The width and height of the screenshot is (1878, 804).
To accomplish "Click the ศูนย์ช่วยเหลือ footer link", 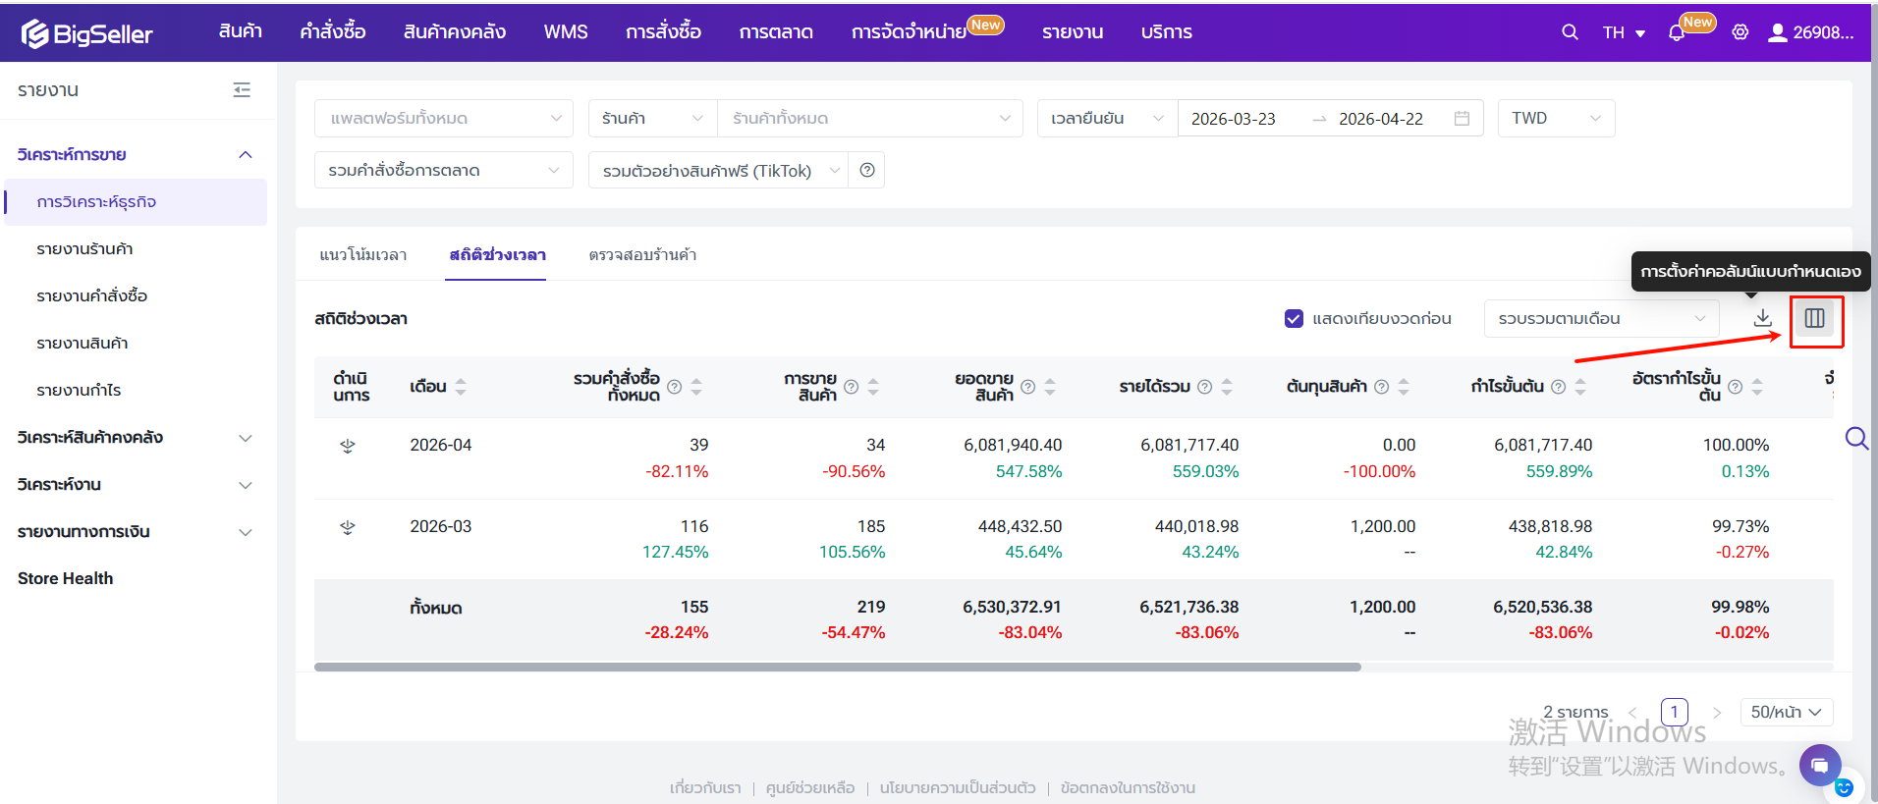I will point(810,787).
